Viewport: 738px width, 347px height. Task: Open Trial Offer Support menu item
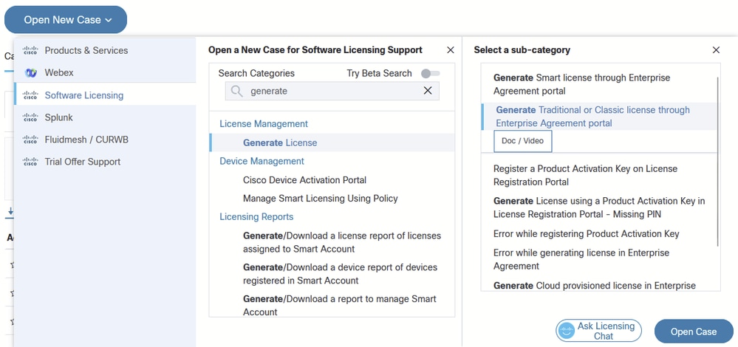pos(105,162)
